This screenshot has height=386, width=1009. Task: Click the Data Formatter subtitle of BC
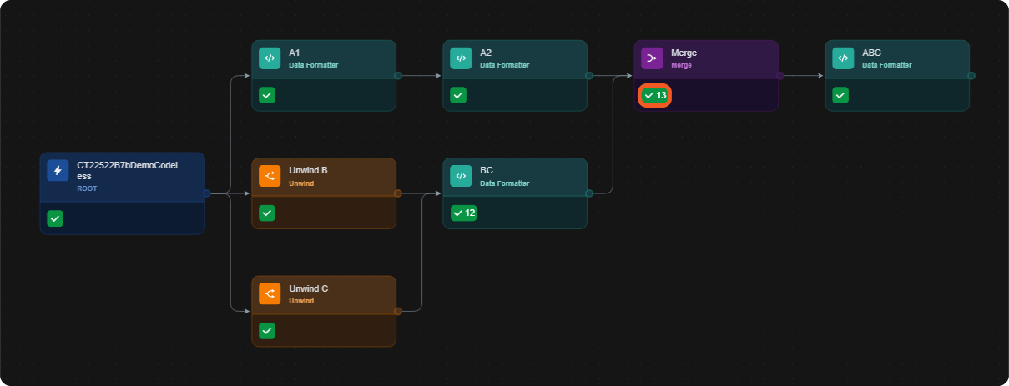coord(505,183)
